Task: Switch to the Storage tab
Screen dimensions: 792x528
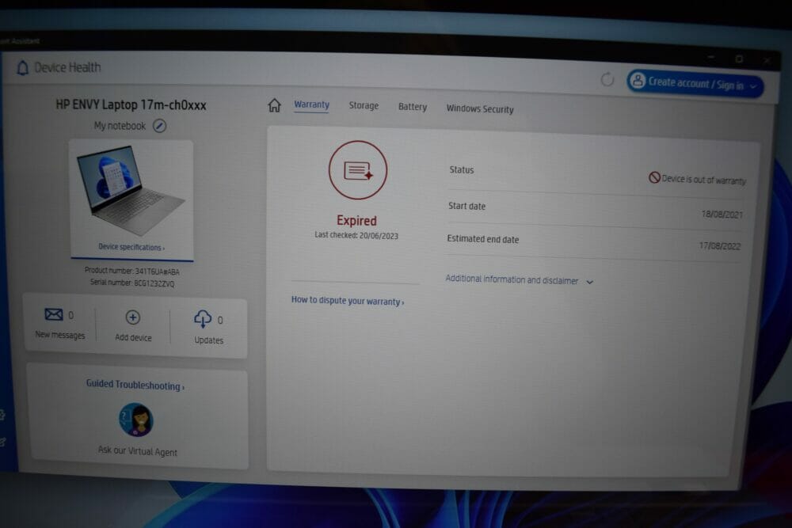Action: (364, 105)
